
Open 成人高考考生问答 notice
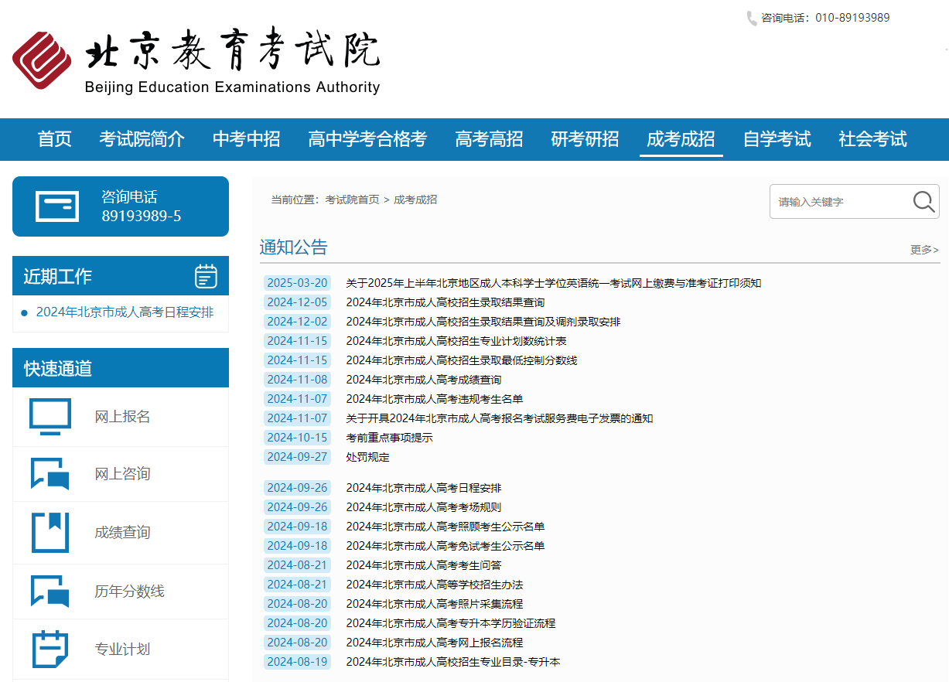point(424,565)
